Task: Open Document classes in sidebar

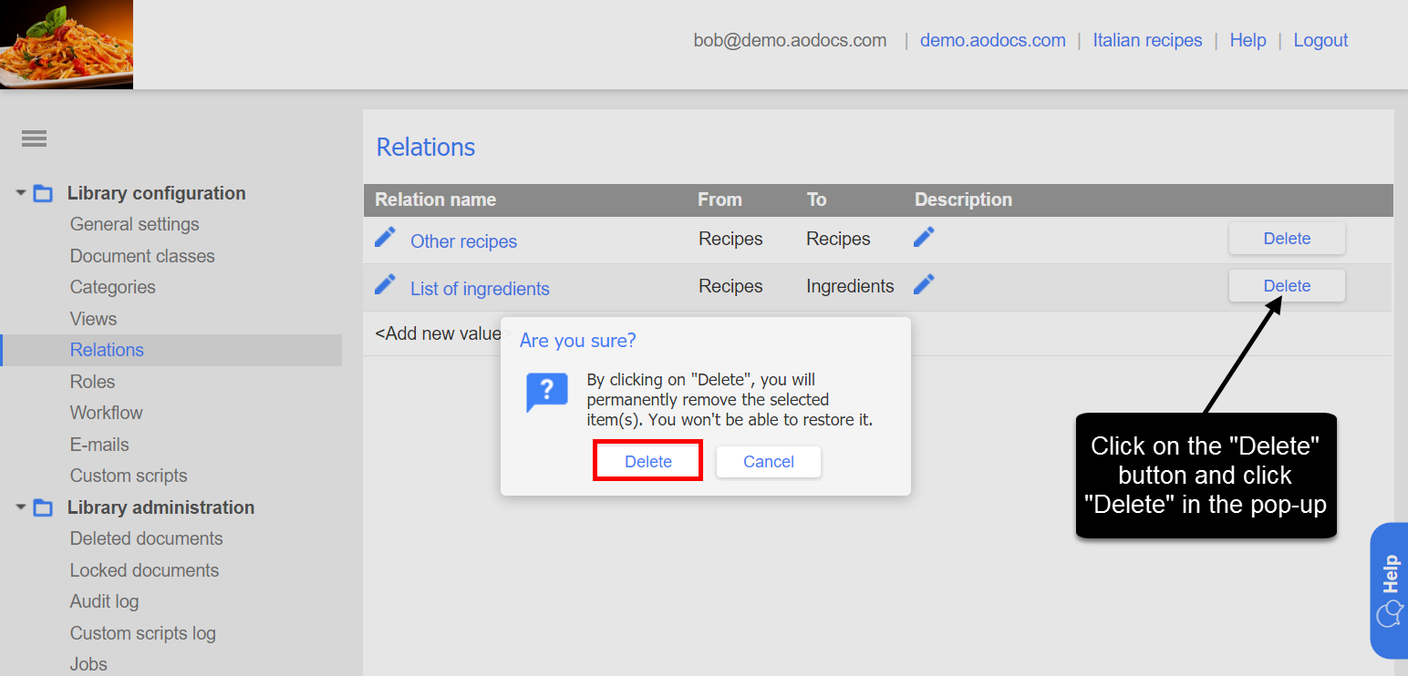Action: coord(142,256)
